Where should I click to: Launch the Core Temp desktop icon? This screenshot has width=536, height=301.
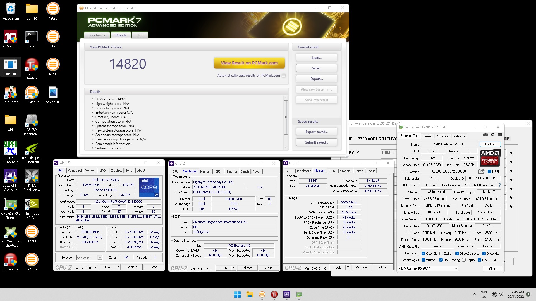pyautogui.click(x=11, y=95)
